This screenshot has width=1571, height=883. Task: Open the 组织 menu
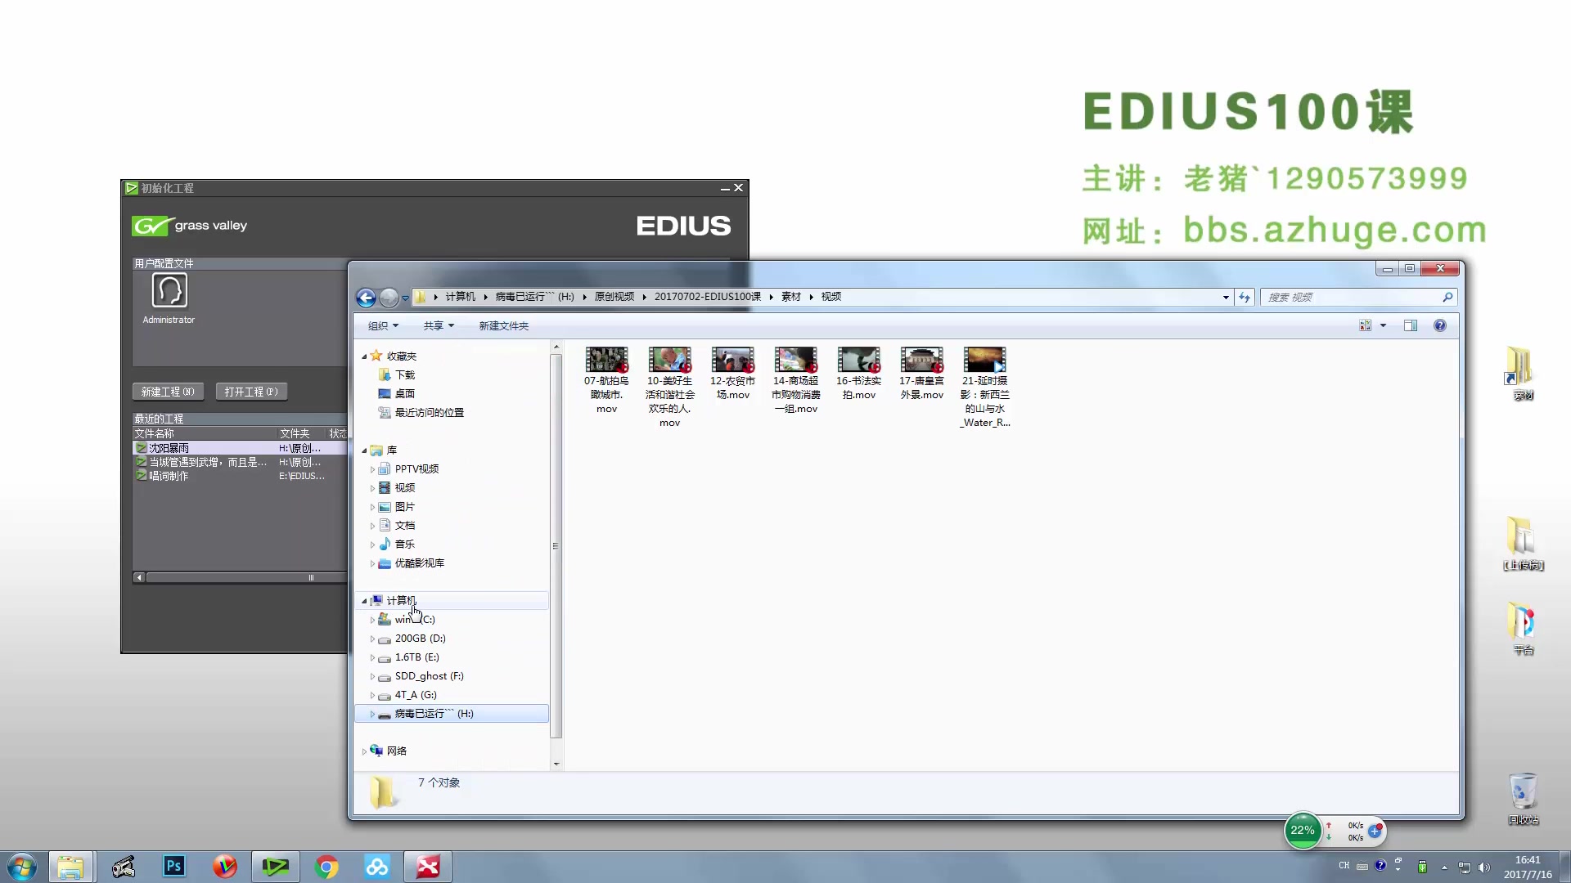pos(383,325)
